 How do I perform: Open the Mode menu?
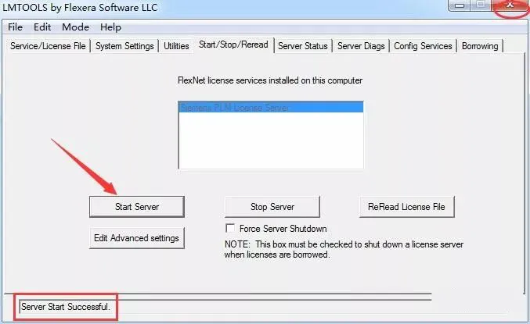point(75,27)
